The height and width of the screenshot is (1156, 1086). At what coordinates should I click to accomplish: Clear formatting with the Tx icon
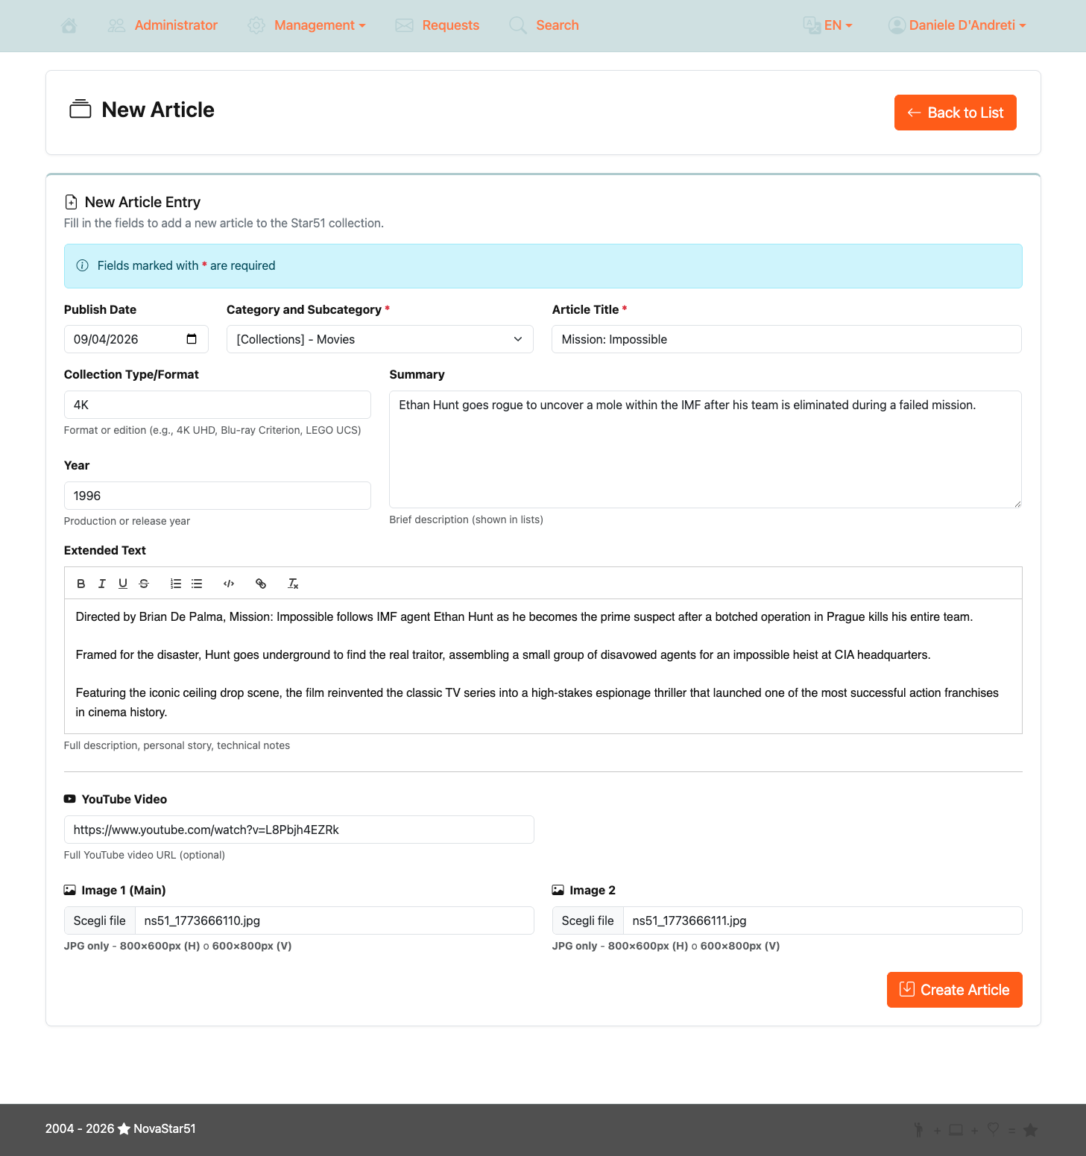[293, 584]
